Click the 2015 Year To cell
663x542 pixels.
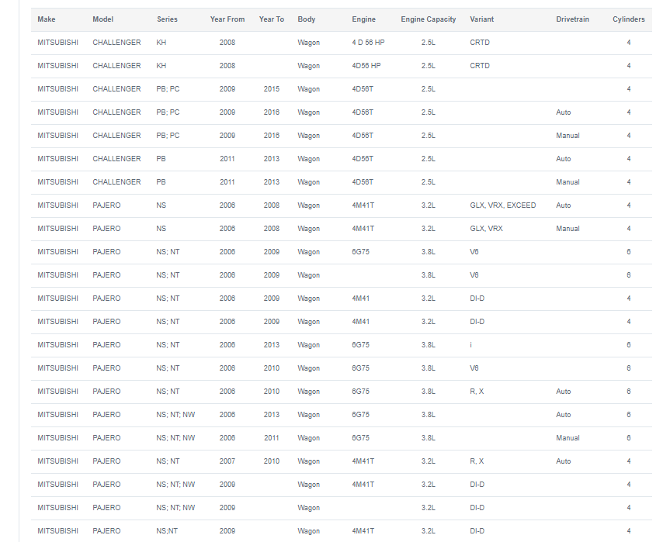point(272,89)
